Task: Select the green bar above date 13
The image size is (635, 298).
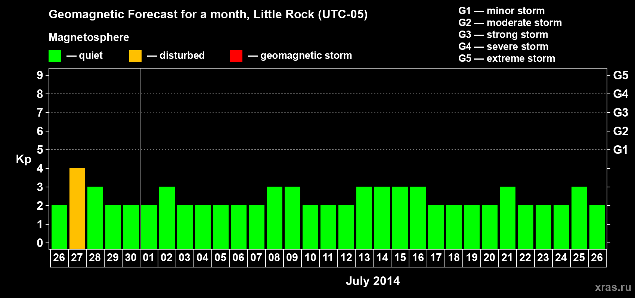Action: 364,218
